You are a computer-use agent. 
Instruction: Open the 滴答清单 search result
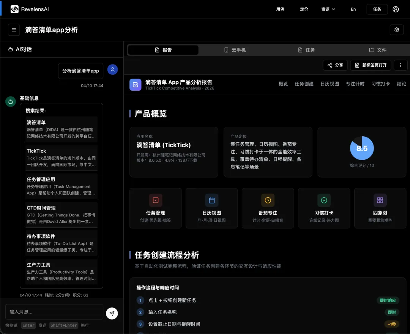61,129
